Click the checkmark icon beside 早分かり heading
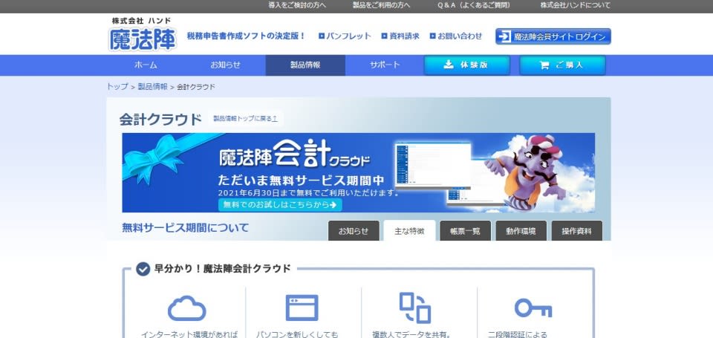The height and width of the screenshot is (338, 713). pyautogui.click(x=143, y=269)
